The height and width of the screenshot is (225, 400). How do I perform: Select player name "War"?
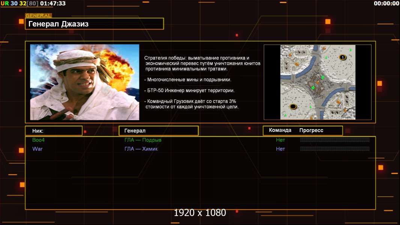(x=38, y=149)
